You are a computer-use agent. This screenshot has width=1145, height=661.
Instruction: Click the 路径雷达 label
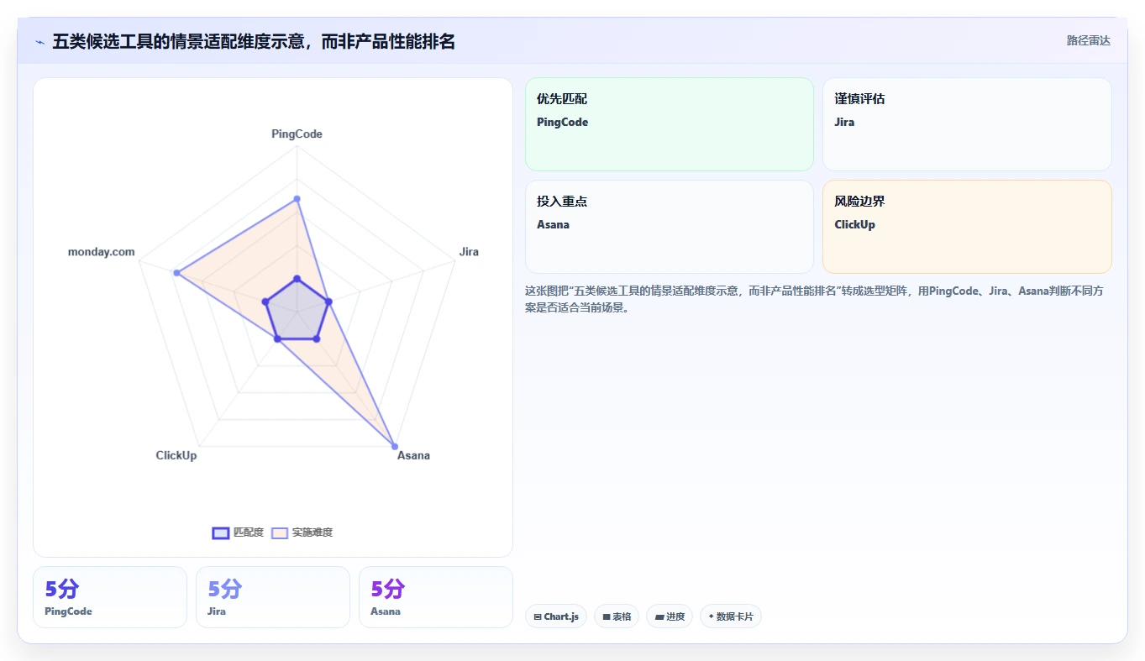tap(1089, 40)
